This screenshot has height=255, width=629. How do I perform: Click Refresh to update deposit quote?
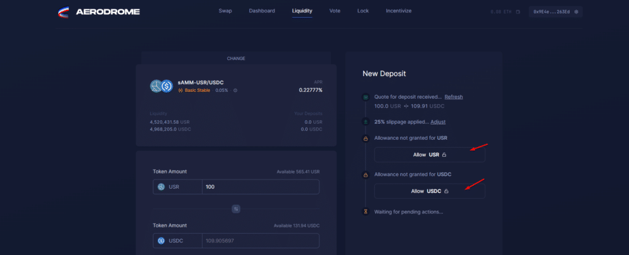pos(454,97)
